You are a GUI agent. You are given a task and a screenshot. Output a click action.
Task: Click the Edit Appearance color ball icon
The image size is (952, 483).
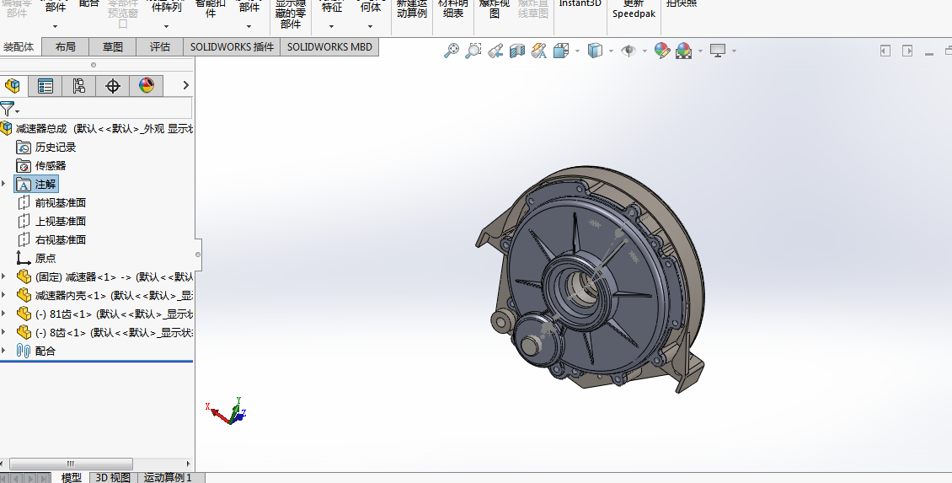tap(662, 51)
